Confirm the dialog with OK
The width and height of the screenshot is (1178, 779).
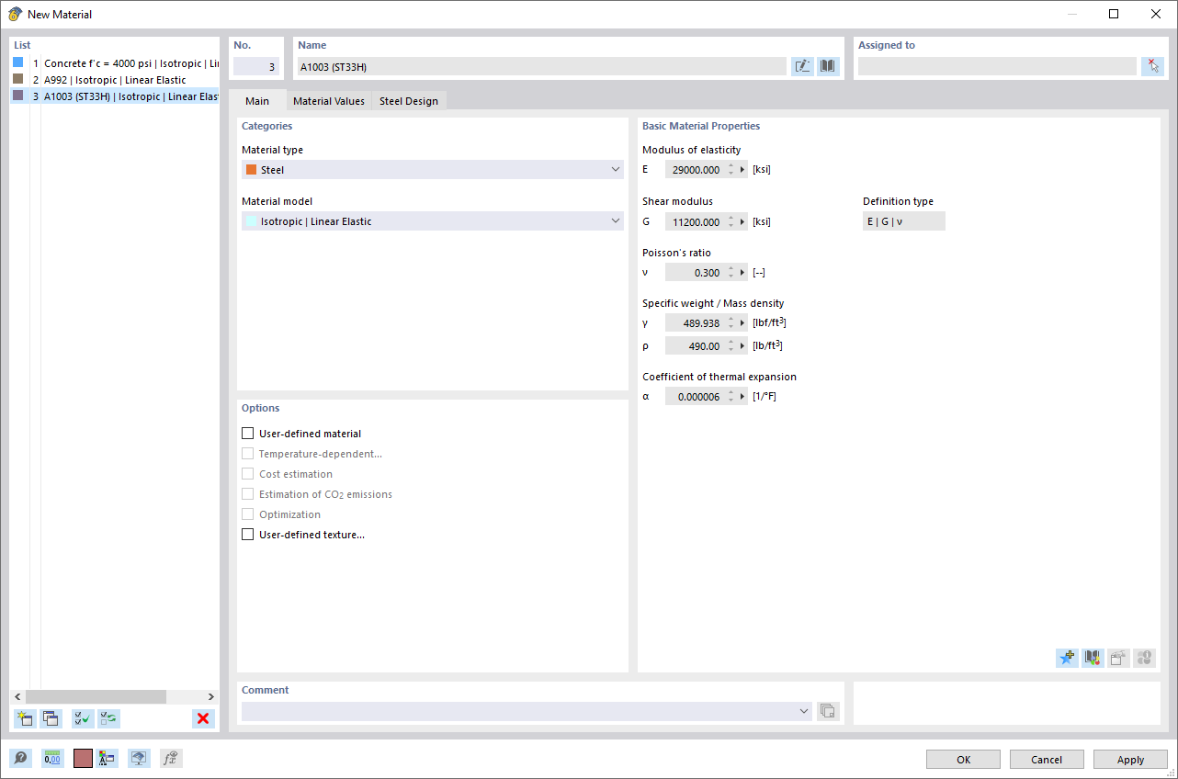(x=962, y=759)
